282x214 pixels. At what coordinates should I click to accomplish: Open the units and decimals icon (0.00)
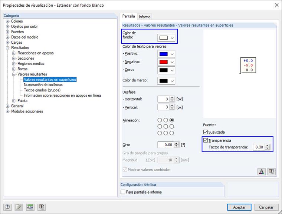click(30, 207)
